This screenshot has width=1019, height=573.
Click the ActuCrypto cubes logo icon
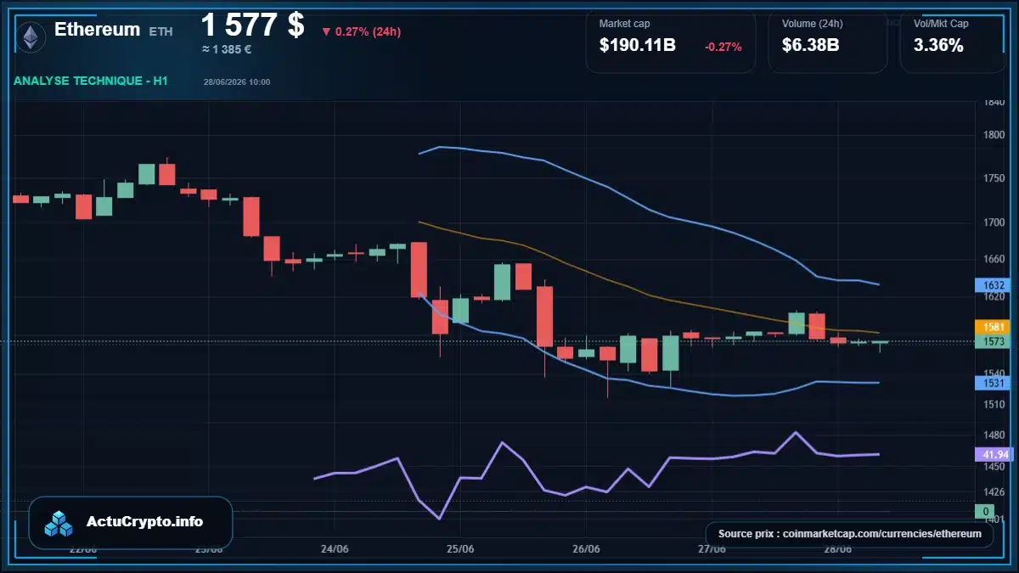pyautogui.click(x=59, y=523)
